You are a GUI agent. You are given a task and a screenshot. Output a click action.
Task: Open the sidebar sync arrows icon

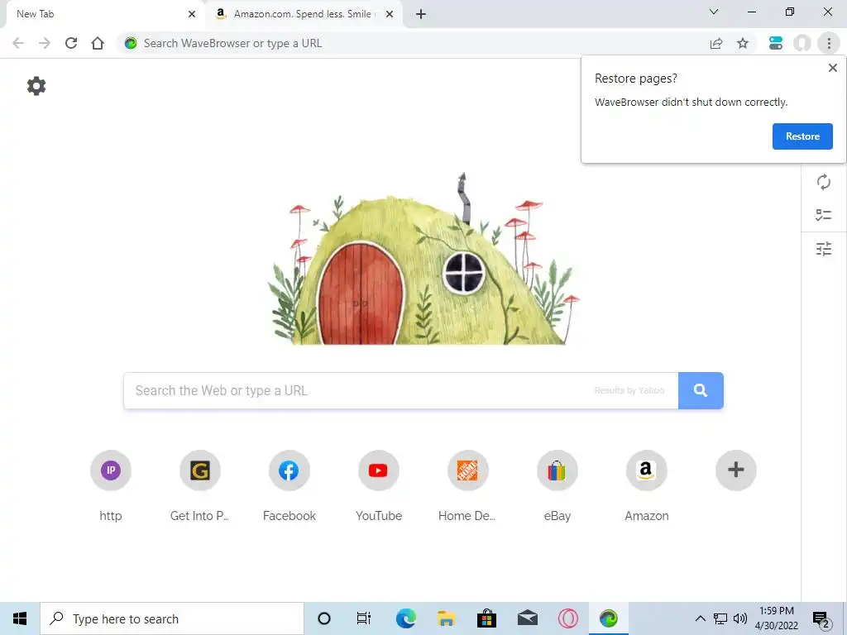(x=823, y=182)
